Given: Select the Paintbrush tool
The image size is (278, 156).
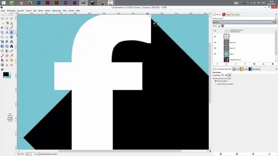Looking at the screenshot, I should tap(2, 55).
